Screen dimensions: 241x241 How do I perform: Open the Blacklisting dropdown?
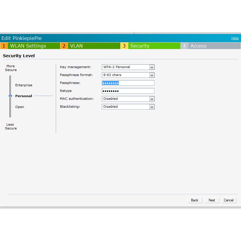click(128, 107)
